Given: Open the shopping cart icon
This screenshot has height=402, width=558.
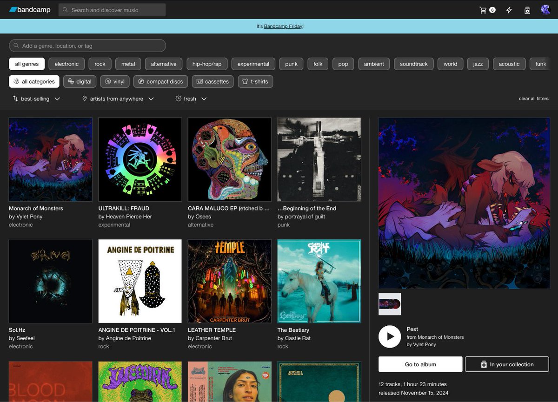Looking at the screenshot, I should (x=483, y=10).
